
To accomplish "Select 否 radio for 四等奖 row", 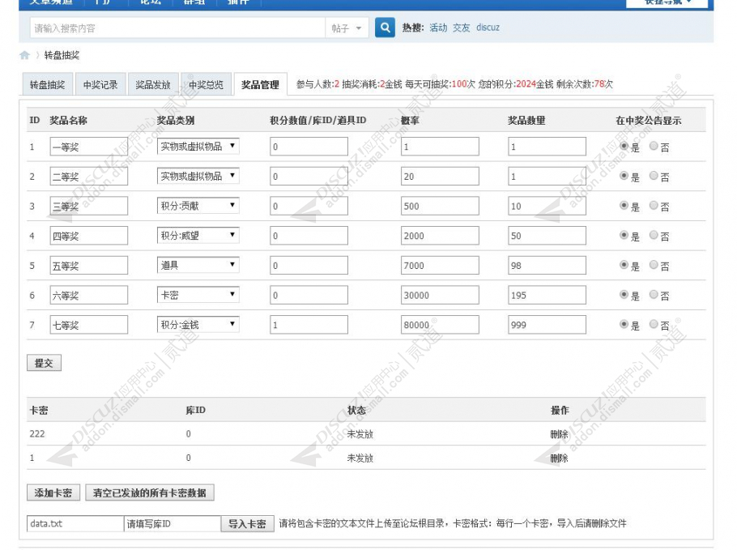I will point(654,235).
